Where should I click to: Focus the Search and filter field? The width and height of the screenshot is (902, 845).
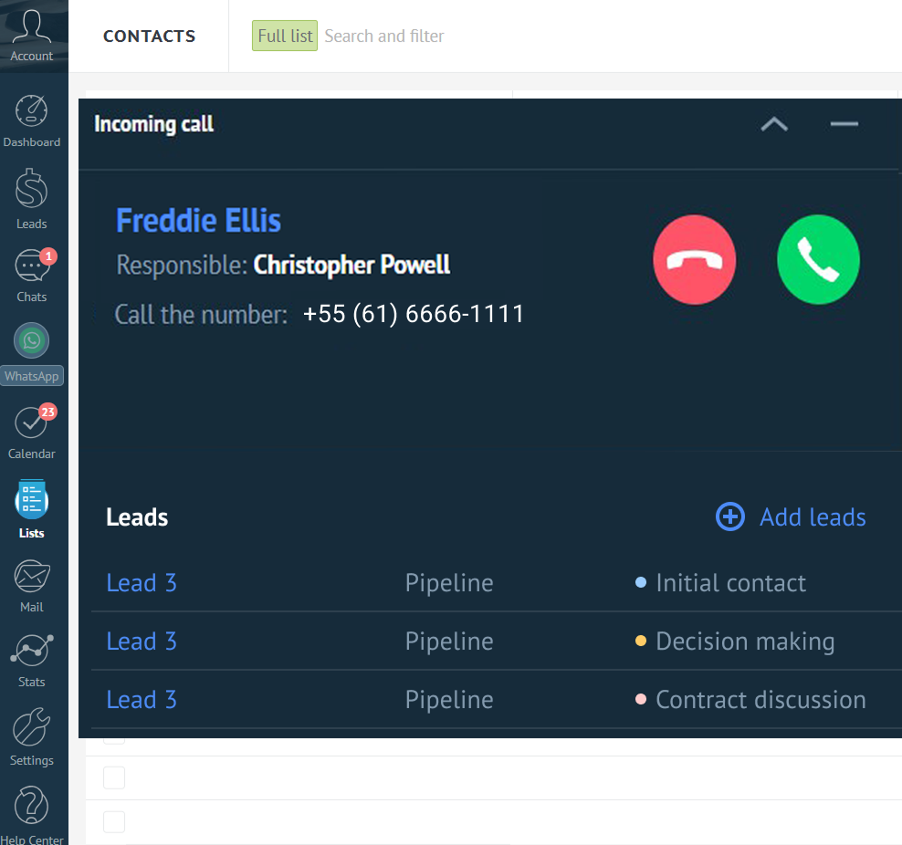(x=383, y=36)
